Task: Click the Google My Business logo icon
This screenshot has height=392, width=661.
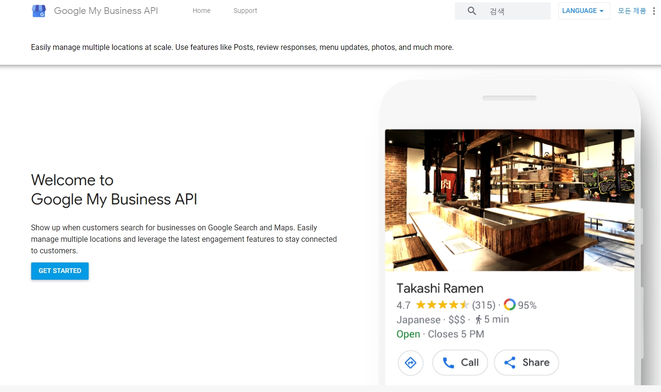Action: (x=38, y=11)
